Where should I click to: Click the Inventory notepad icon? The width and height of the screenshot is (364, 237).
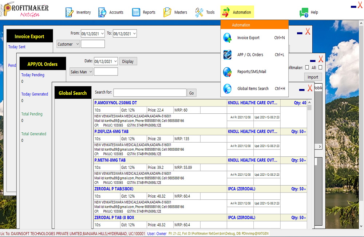tap(69, 12)
